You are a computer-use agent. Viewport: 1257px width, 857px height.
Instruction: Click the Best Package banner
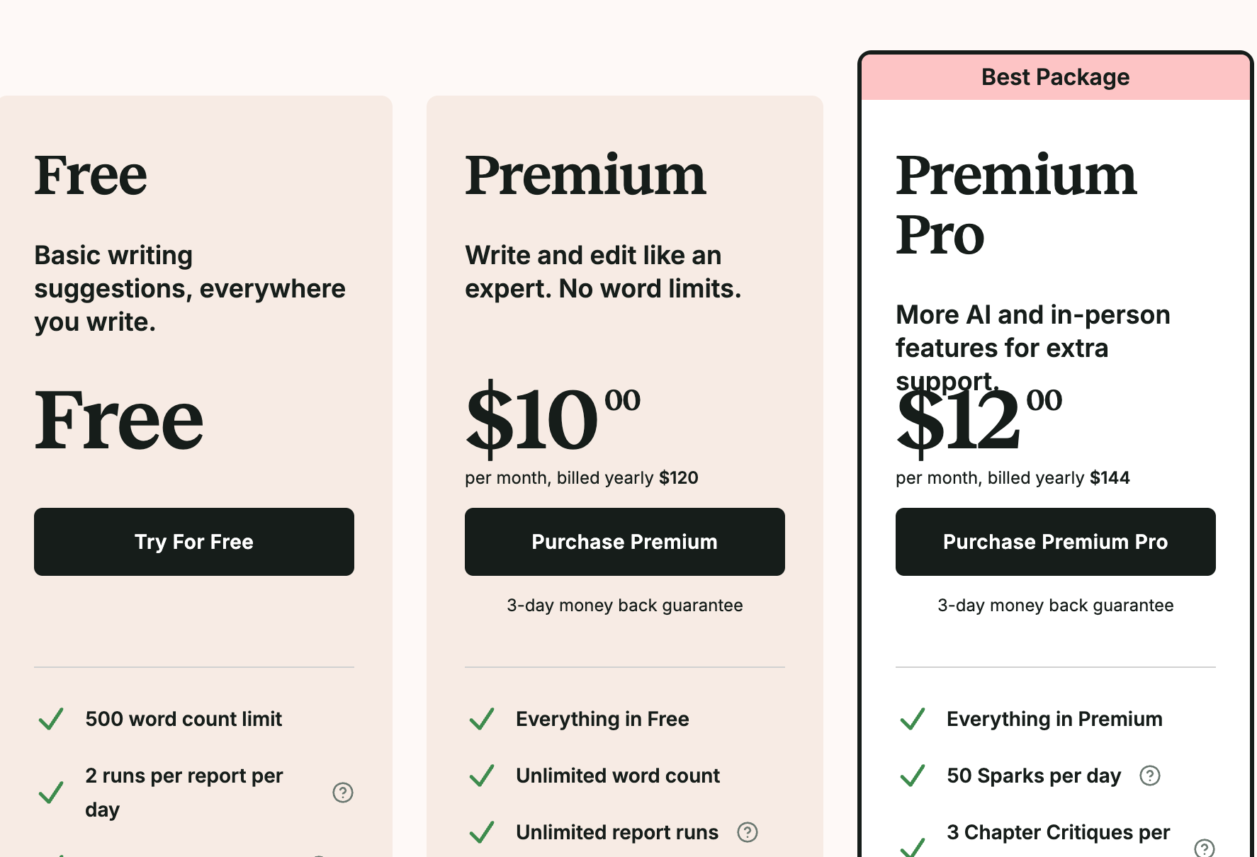coord(1055,77)
